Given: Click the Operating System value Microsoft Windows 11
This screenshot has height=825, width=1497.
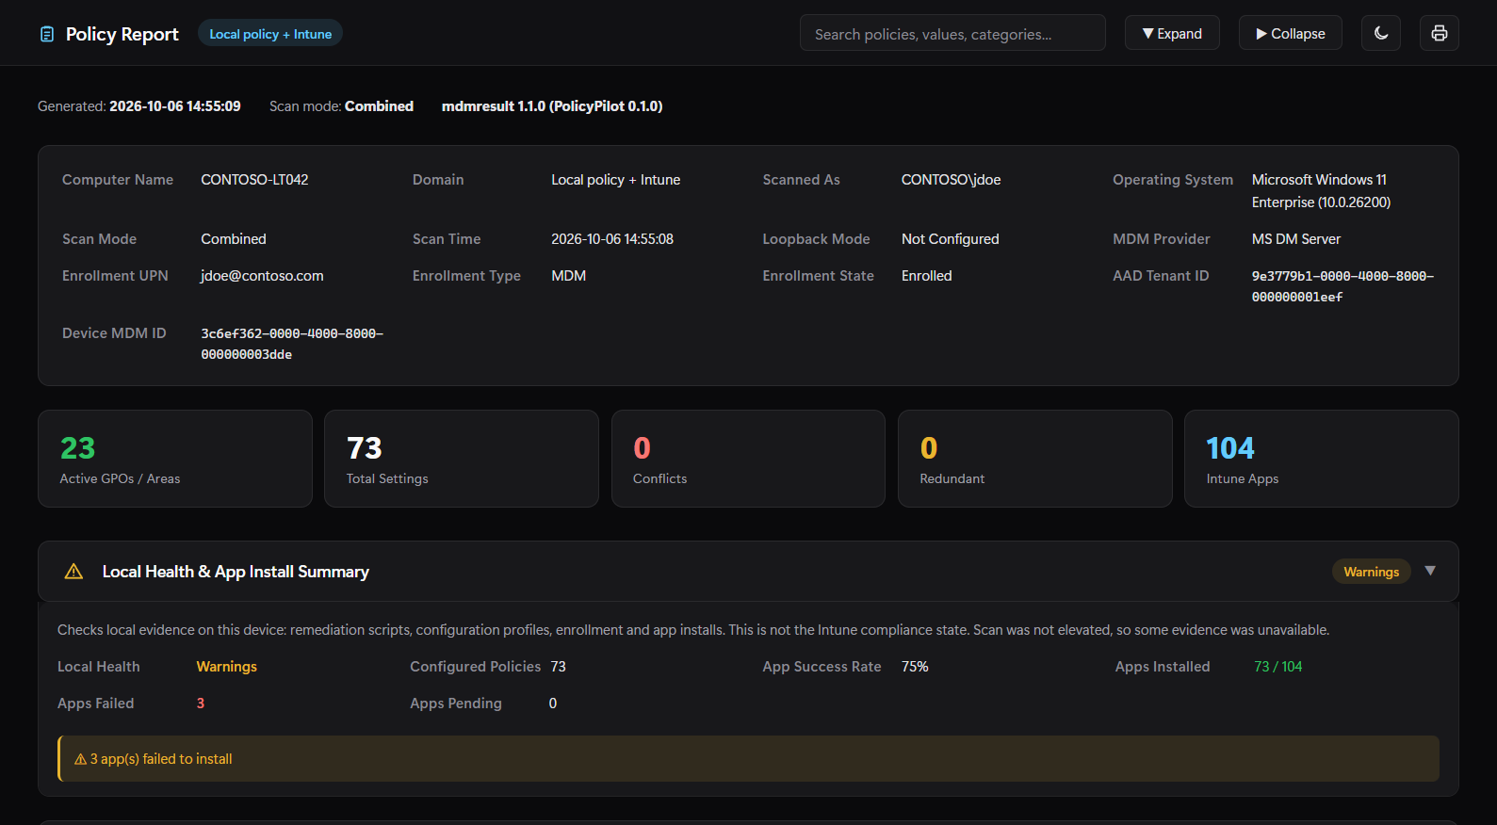Looking at the screenshot, I should 1321,191.
